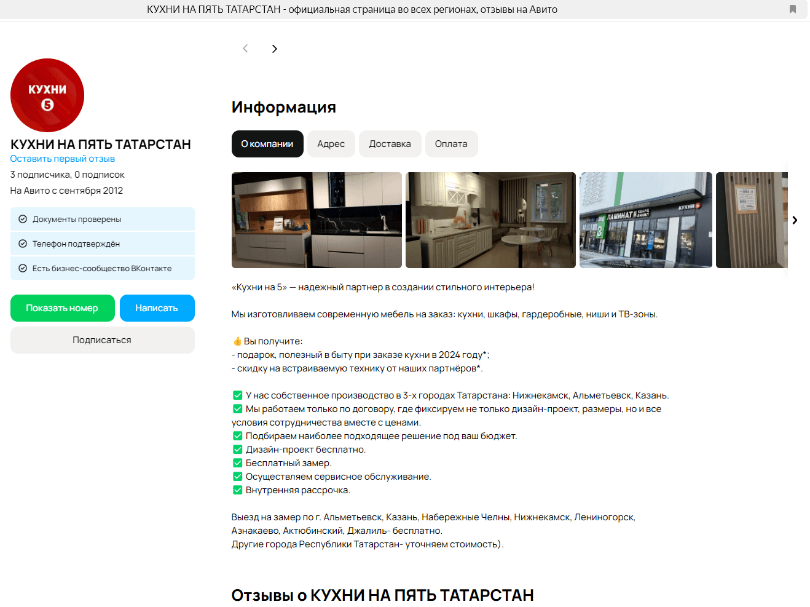Show more gallery photos with right arrow
Image resolution: width=810 pixels, height=607 pixels.
795,220
